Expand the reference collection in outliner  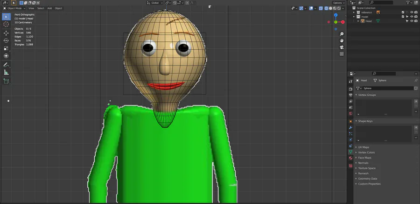click(x=354, y=12)
